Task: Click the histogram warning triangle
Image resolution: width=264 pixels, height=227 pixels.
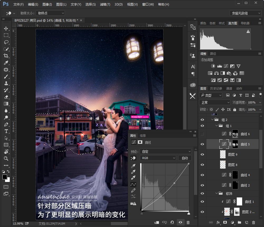Action: (248, 31)
